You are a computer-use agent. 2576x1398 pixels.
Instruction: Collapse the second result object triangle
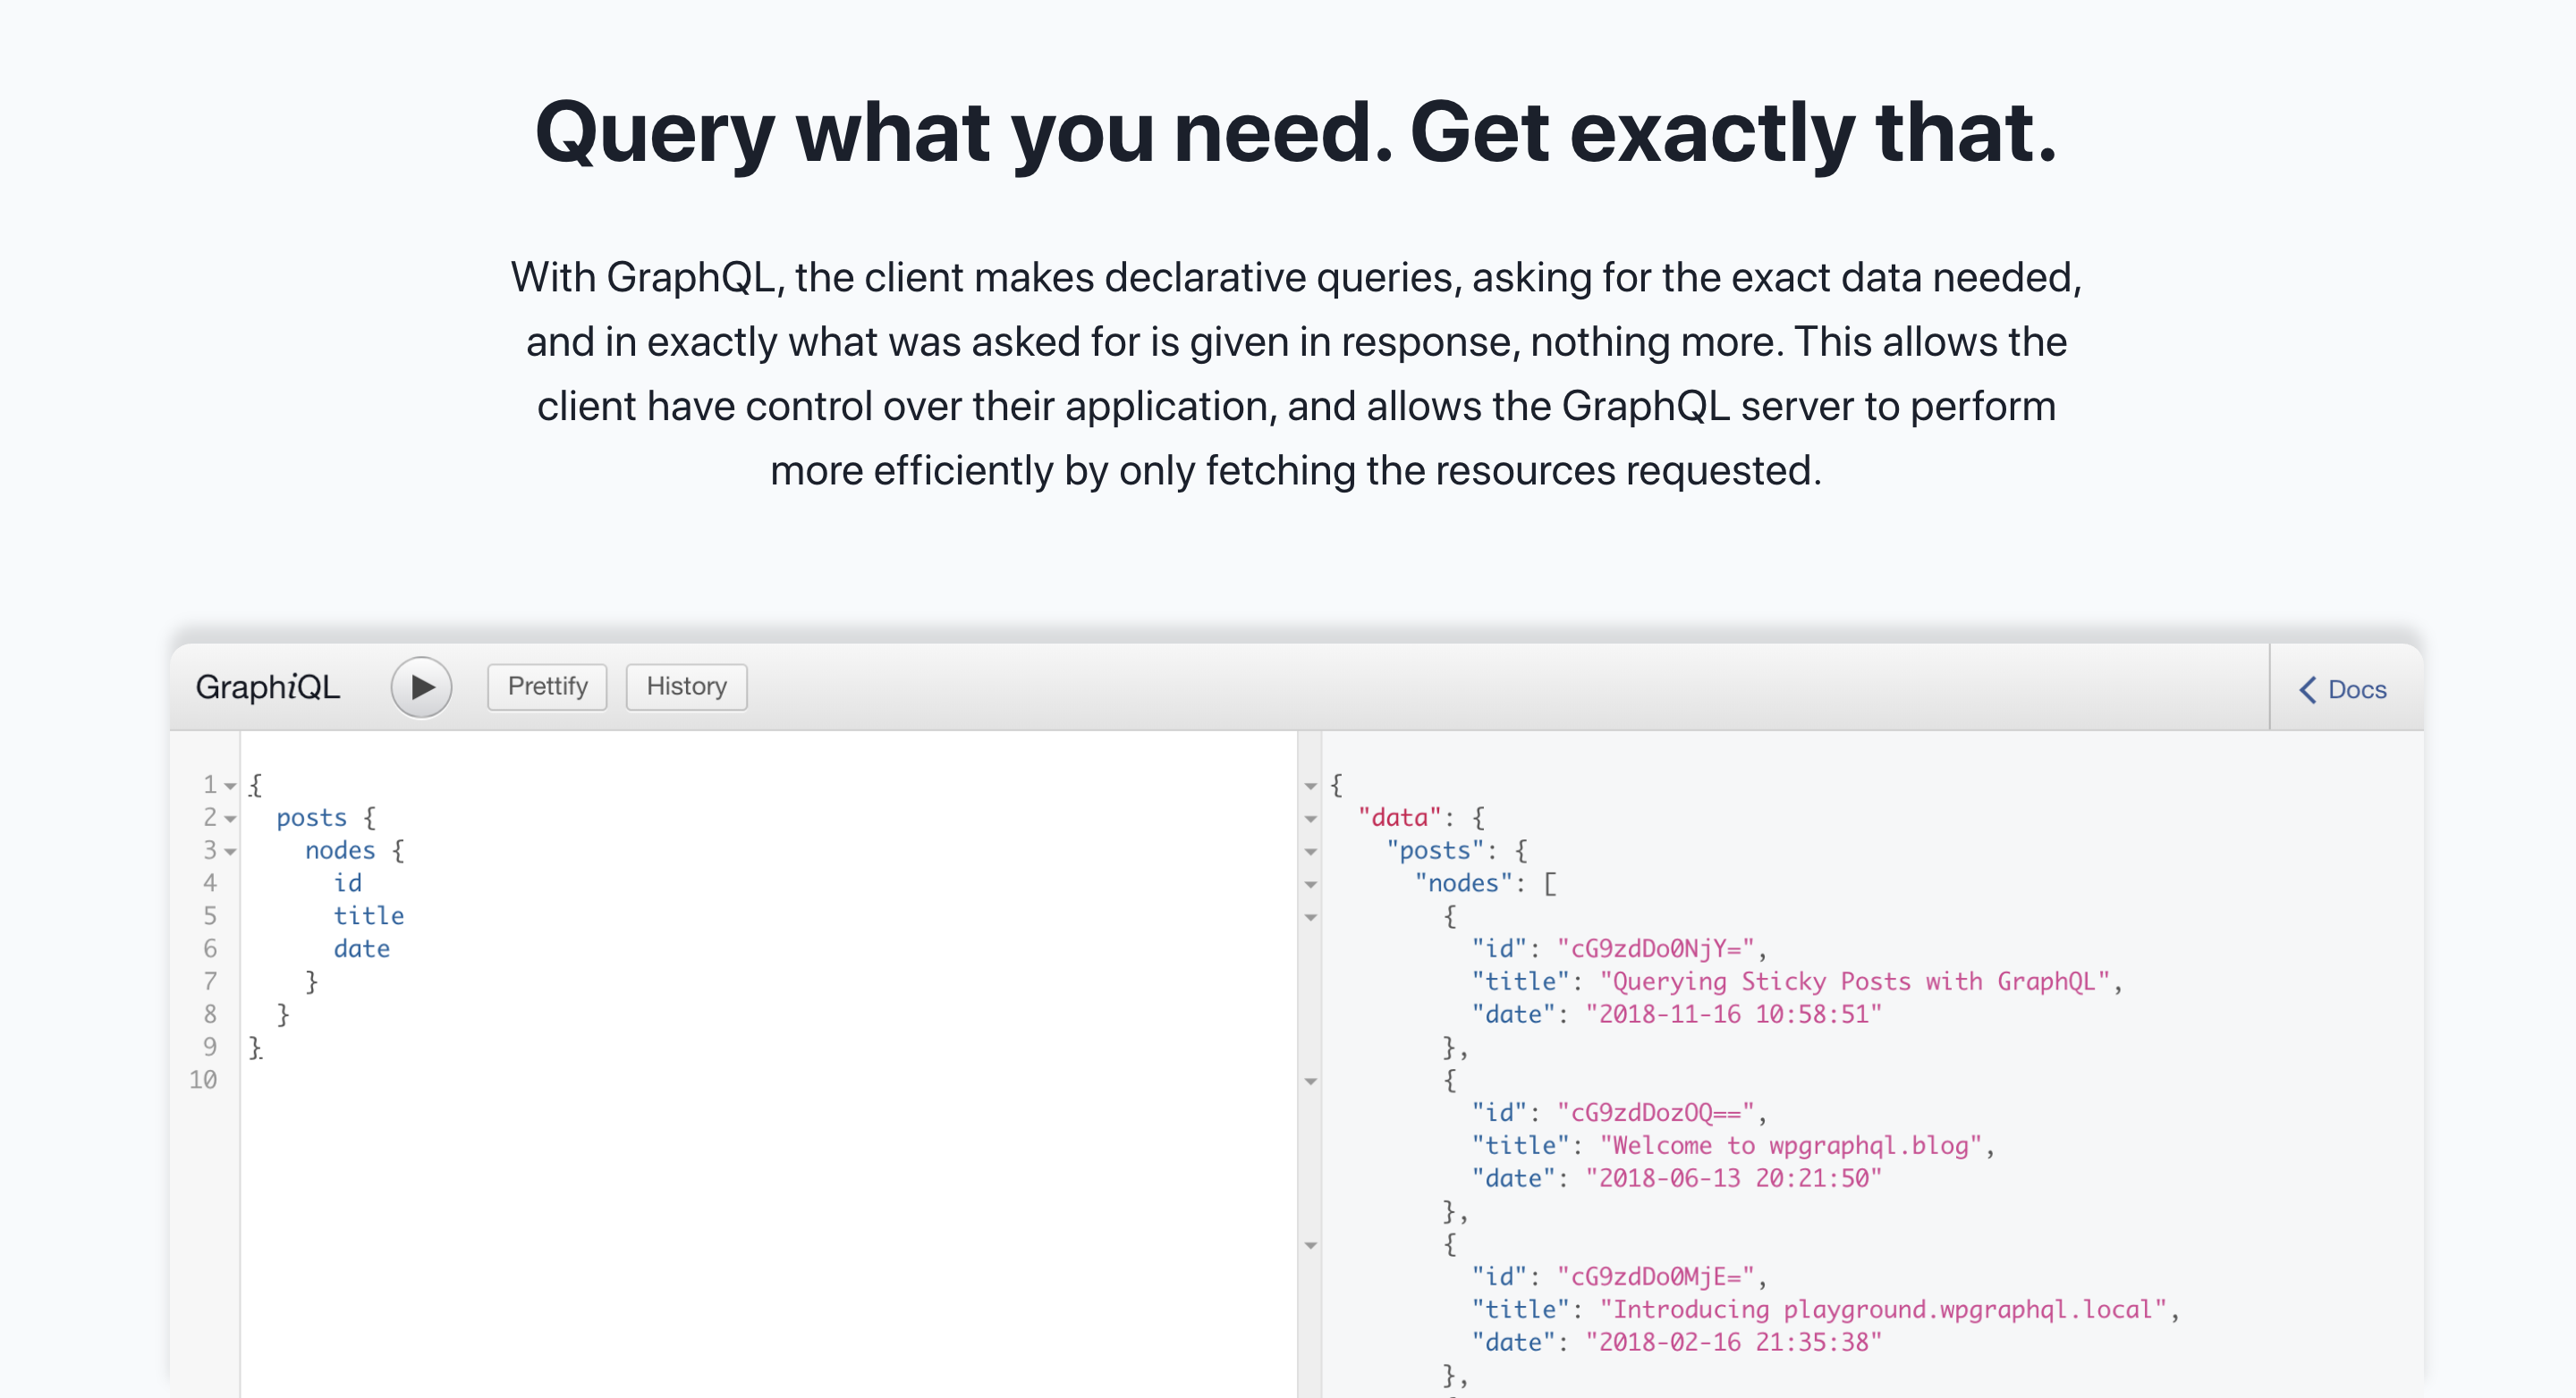(x=1312, y=1080)
